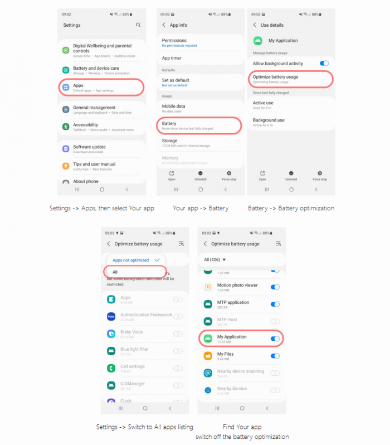The image size is (390, 445).
Task: Open the All (426) filter dropdown
Action: [214, 260]
